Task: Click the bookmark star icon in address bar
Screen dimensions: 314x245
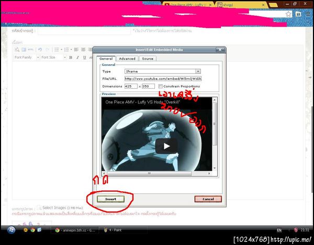Action: pos(288,14)
